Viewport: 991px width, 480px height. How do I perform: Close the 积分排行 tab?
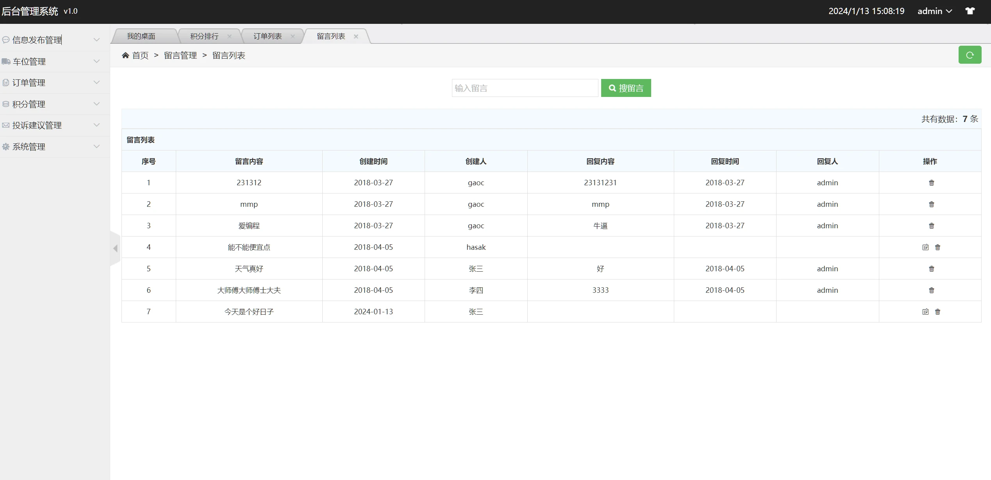coord(229,36)
